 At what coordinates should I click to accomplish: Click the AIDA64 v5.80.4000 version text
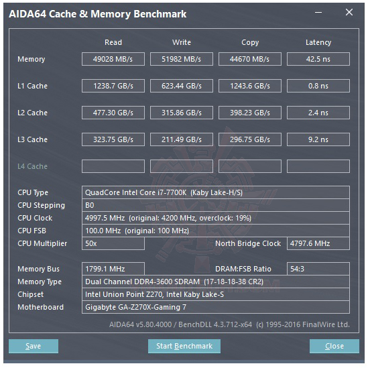coord(229,324)
